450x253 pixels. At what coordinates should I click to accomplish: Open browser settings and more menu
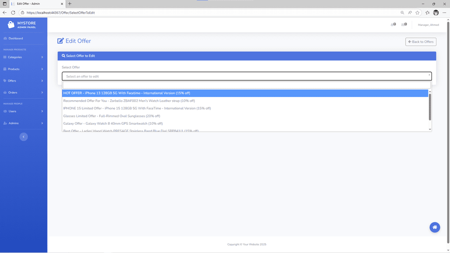(444, 13)
